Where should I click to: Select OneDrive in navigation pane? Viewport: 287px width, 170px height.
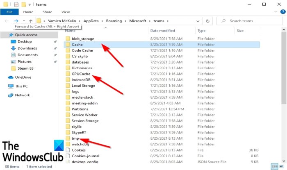pyautogui.click(x=23, y=77)
